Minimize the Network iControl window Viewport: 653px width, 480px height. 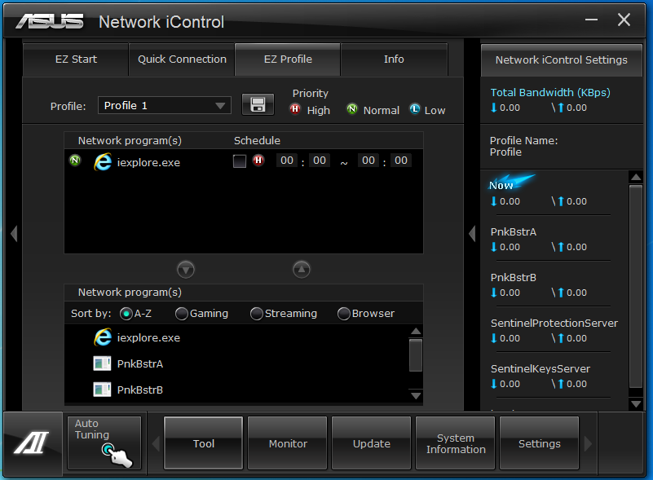(591, 20)
